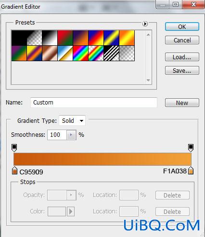Viewport: 205px width, 237px height.
Task: Click the presets scrollbar down arrow
Action: click(148, 80)
